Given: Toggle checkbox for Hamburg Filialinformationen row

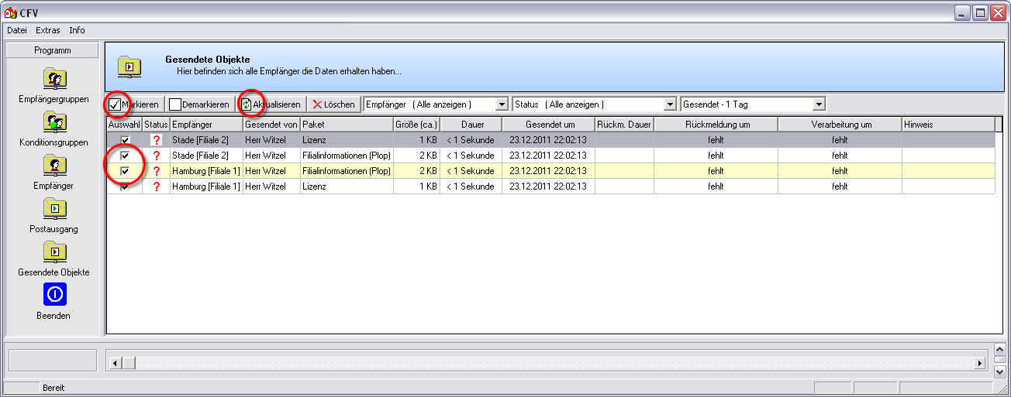Looking at the screenshot, I should pyautogui.click(x=125, y=171).
